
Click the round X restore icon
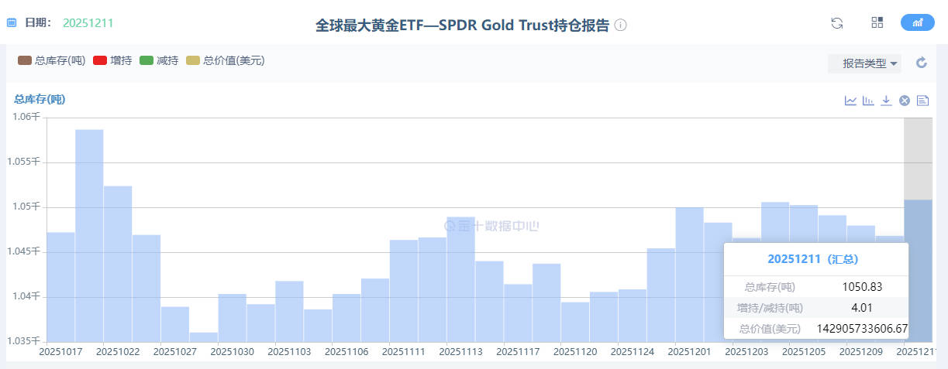pyautogui.click(x=905, y=101)
